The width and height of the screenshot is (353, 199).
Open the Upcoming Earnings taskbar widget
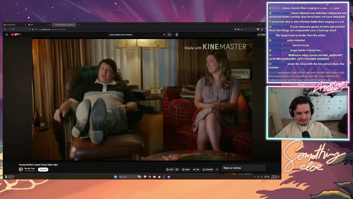tap(10, 177)
